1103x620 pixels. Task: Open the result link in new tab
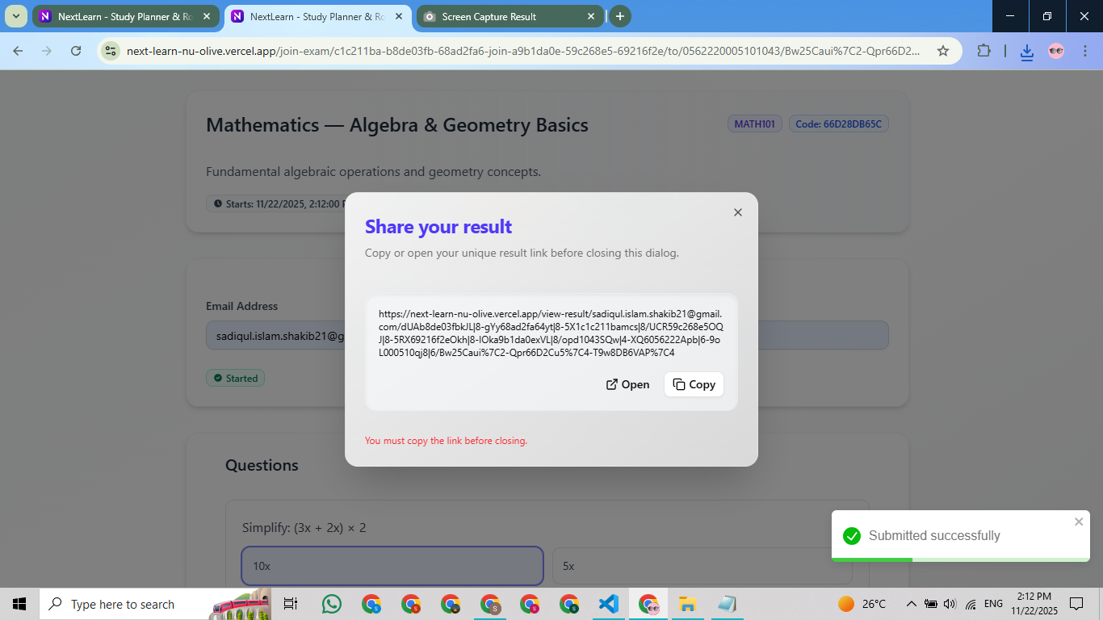pyautogui.click(x=627, y=384)
